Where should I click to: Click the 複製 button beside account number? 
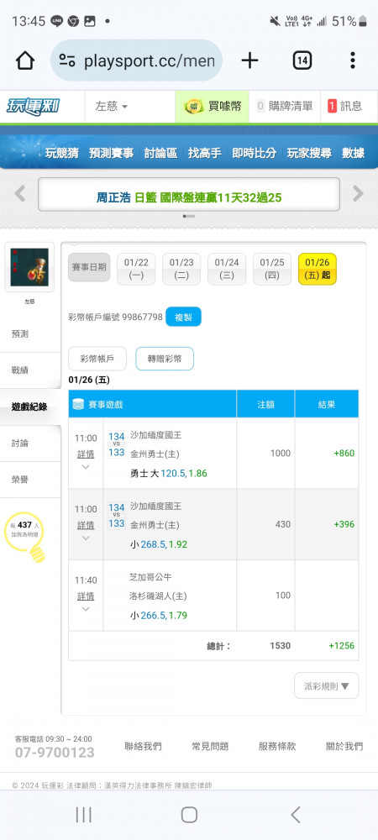pos(183,317)
